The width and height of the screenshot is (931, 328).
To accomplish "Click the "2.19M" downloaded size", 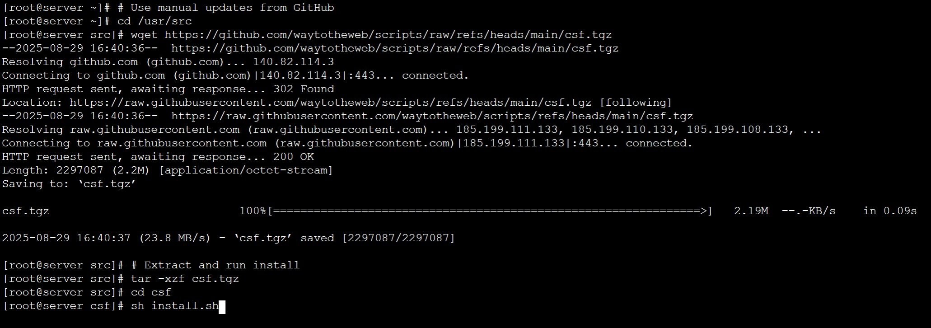I will (751, 211).
